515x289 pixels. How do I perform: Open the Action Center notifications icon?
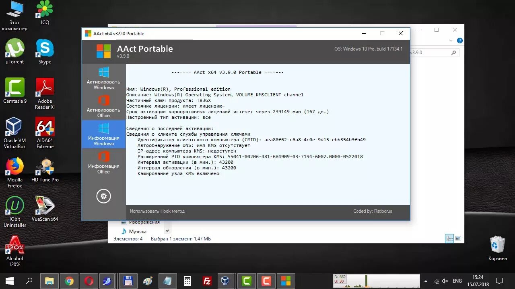tap(499, 281)
